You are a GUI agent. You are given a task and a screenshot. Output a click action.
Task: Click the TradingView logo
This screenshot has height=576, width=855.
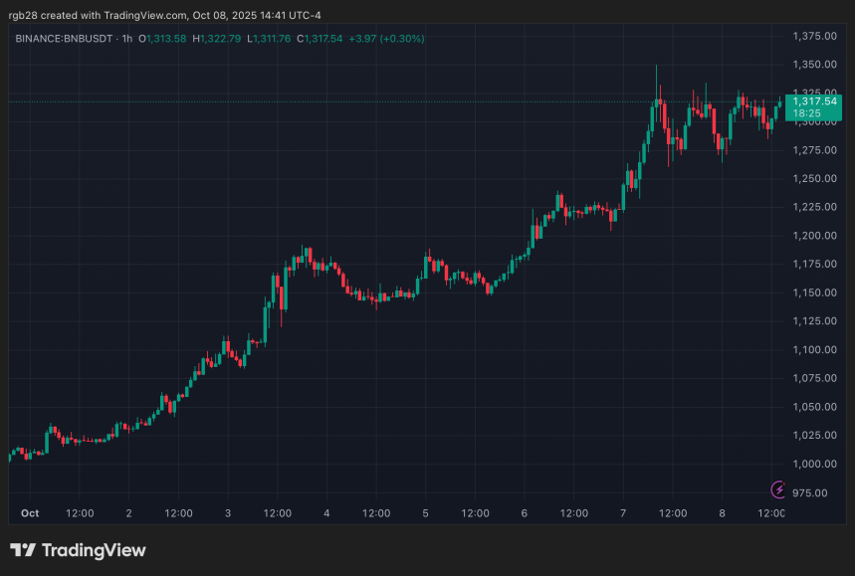pyautogui.click(x=75, y=550)
